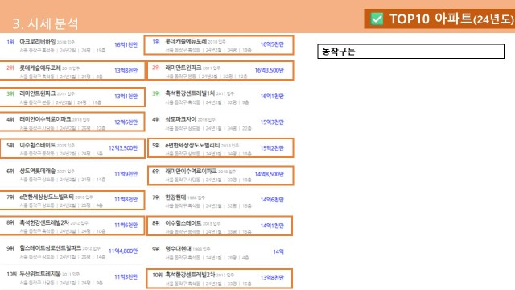This screenshot has height=290, width=515.
Task: Click the 13억8천만 price of 롯데캐슬에듀포레
Action: 126,71
